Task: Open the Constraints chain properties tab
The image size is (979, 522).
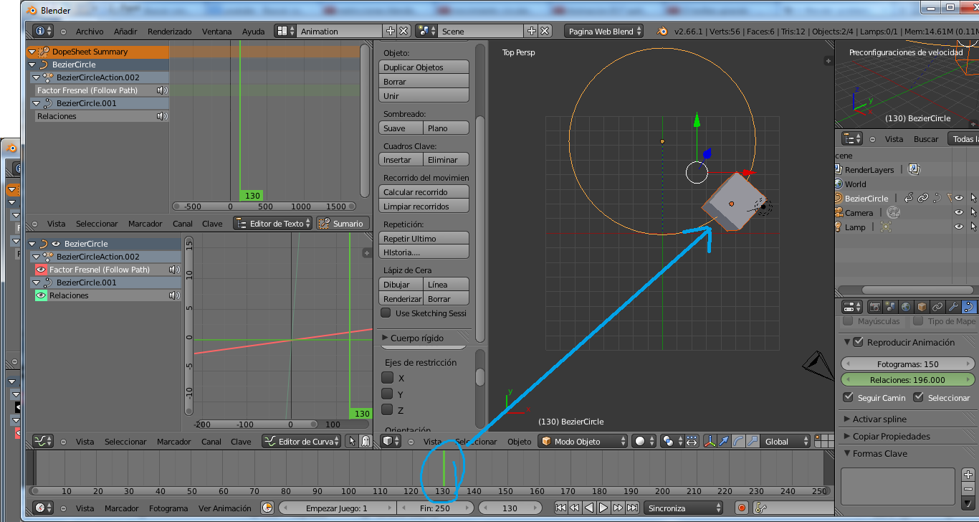Action: pos(937,307)
